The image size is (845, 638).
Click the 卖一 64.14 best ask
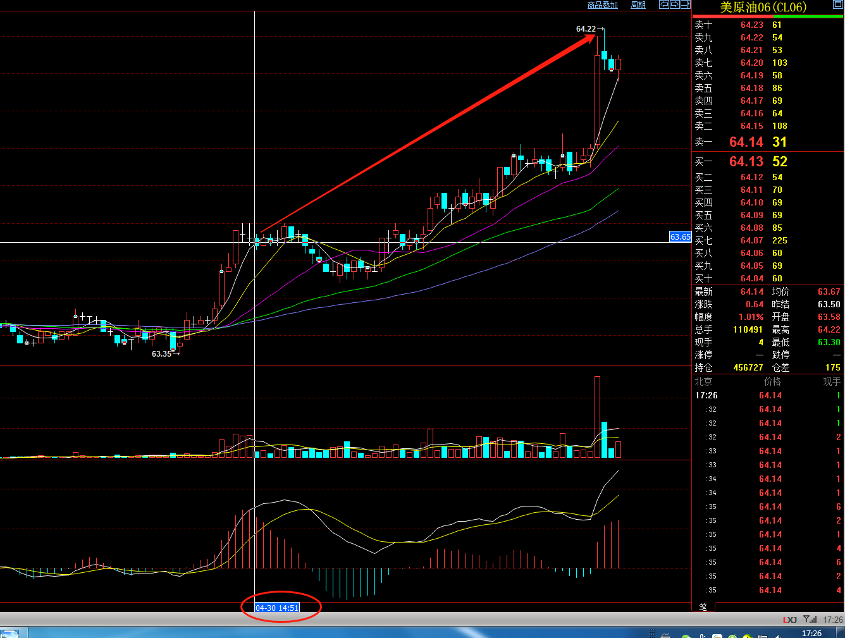[768, 142]
